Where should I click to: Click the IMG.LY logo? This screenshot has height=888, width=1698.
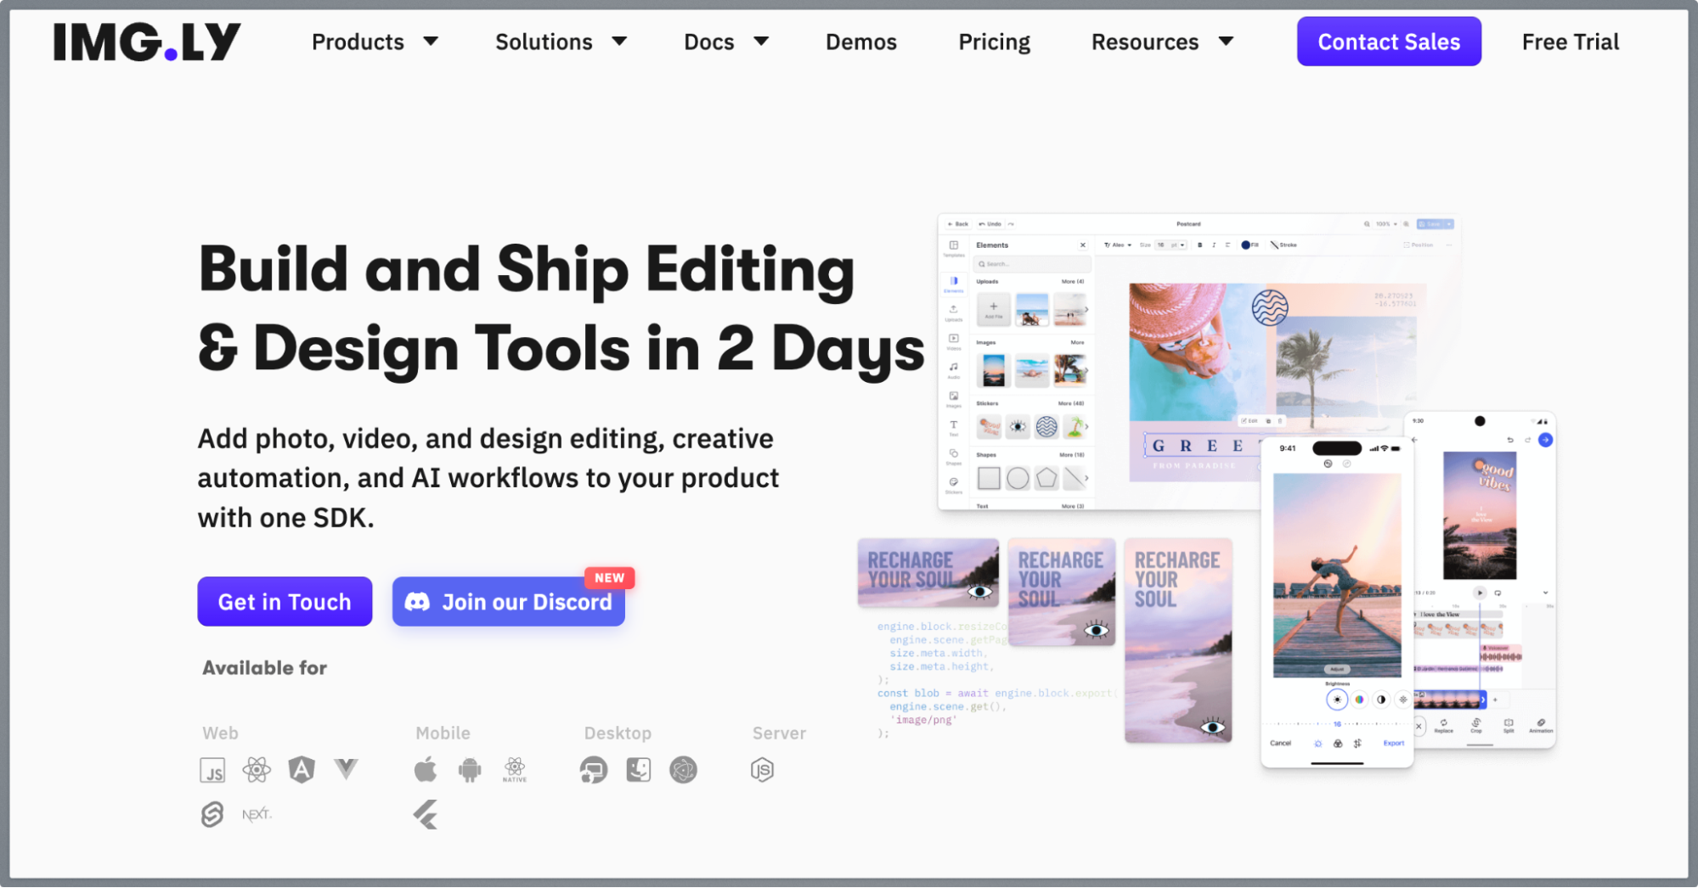(147, 42)
